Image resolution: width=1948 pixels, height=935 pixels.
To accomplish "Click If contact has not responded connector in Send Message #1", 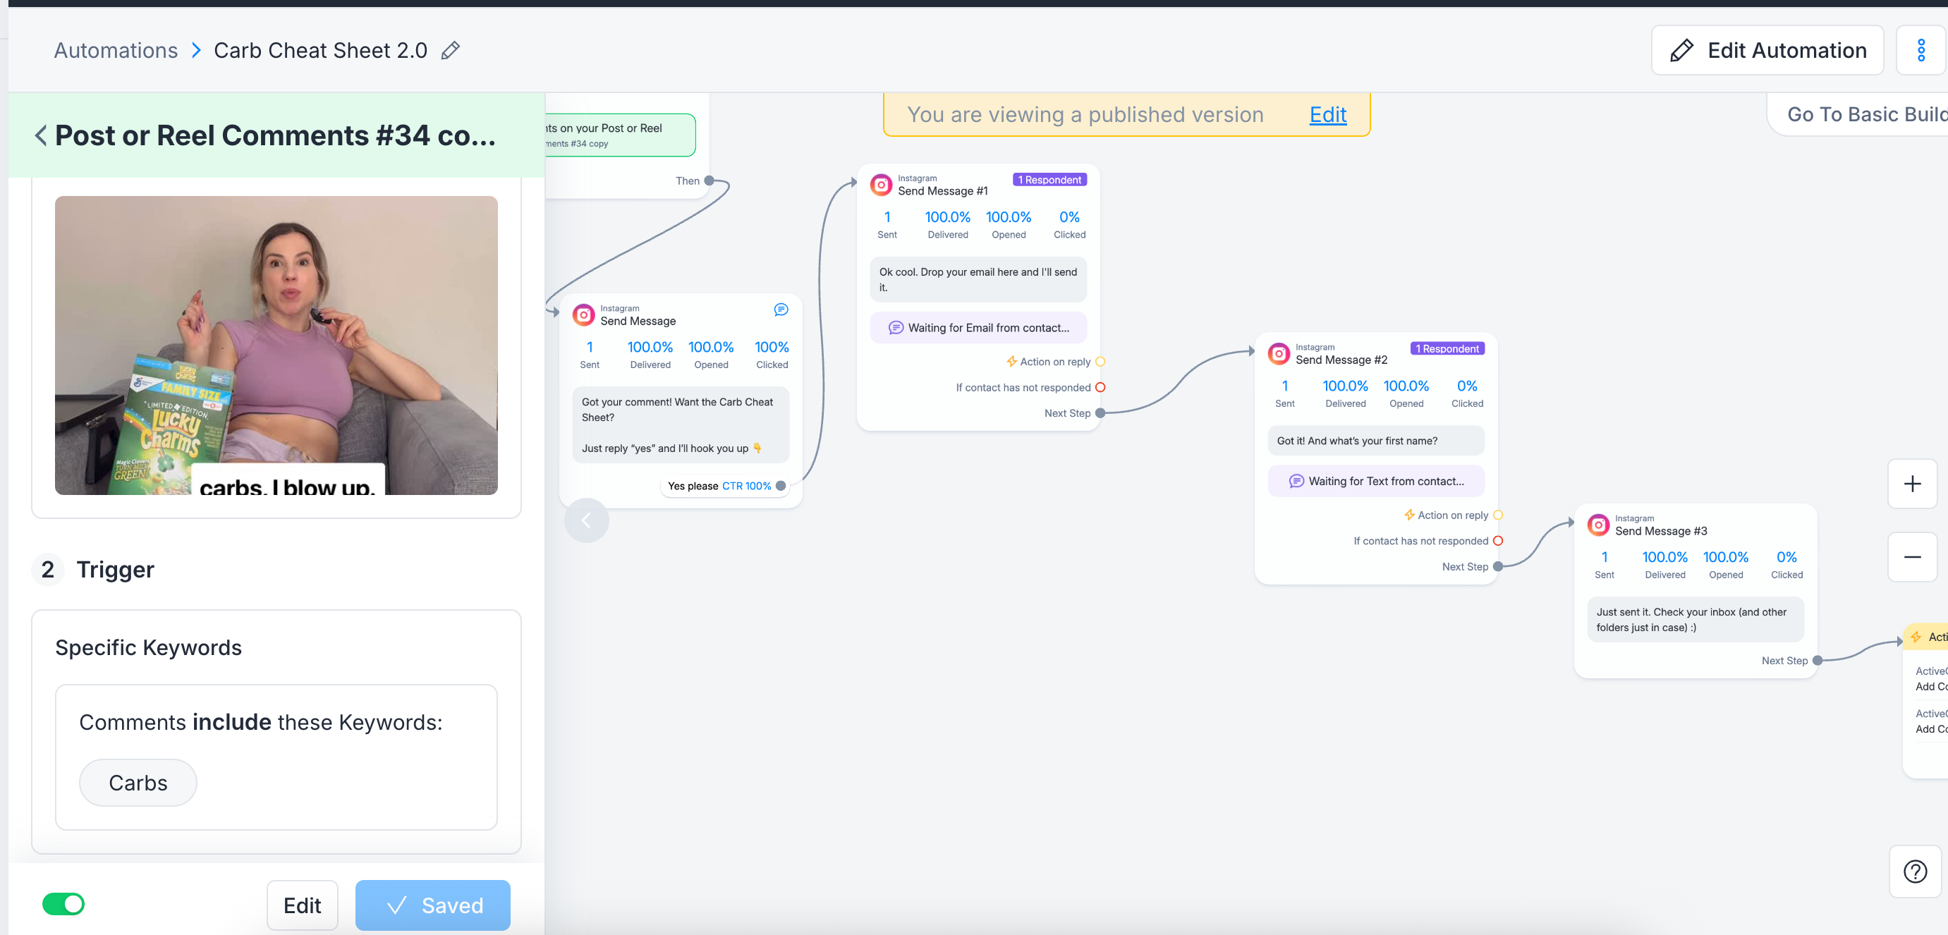I will [x=1100, y=388].
